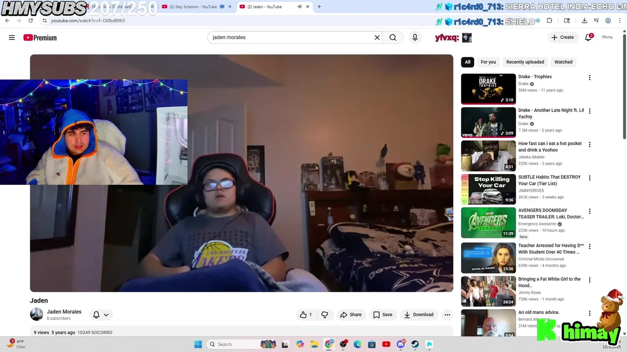The image size is (627, 352).
Task: Open Chrome downloads icon
Action: pyautogui.click(x=584, y=21)
